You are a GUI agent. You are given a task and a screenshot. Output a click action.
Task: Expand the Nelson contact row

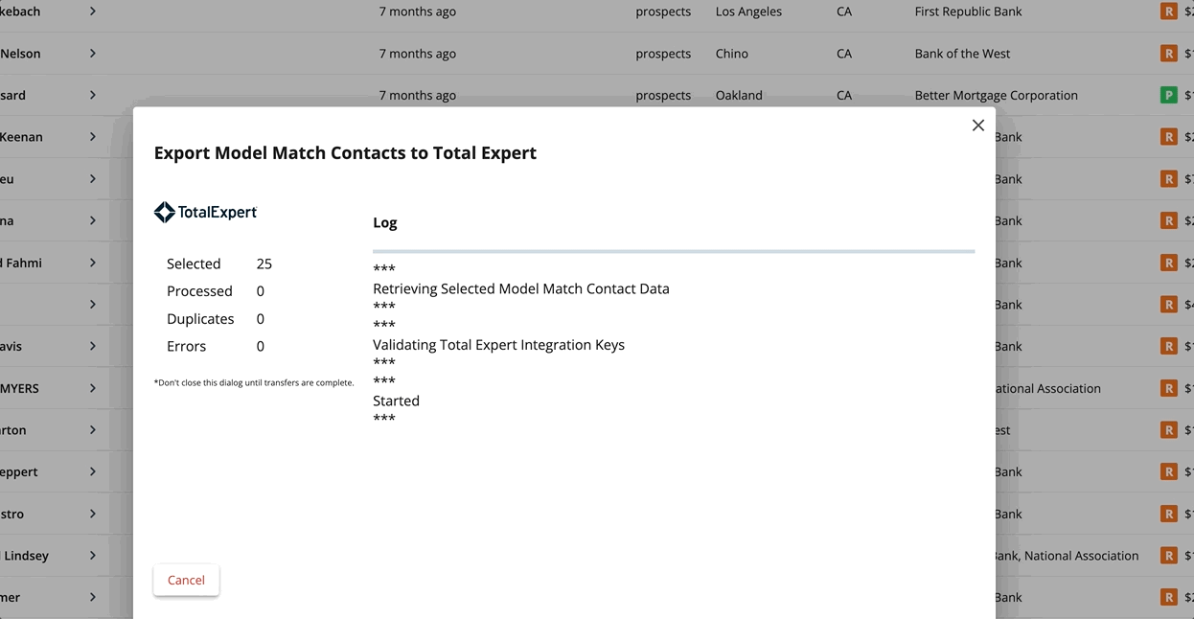[x=92, y=53]
